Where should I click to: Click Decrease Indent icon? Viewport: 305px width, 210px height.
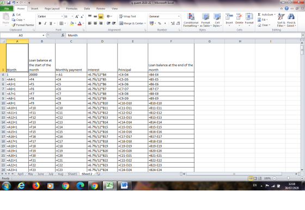click(x=108, y=23)
